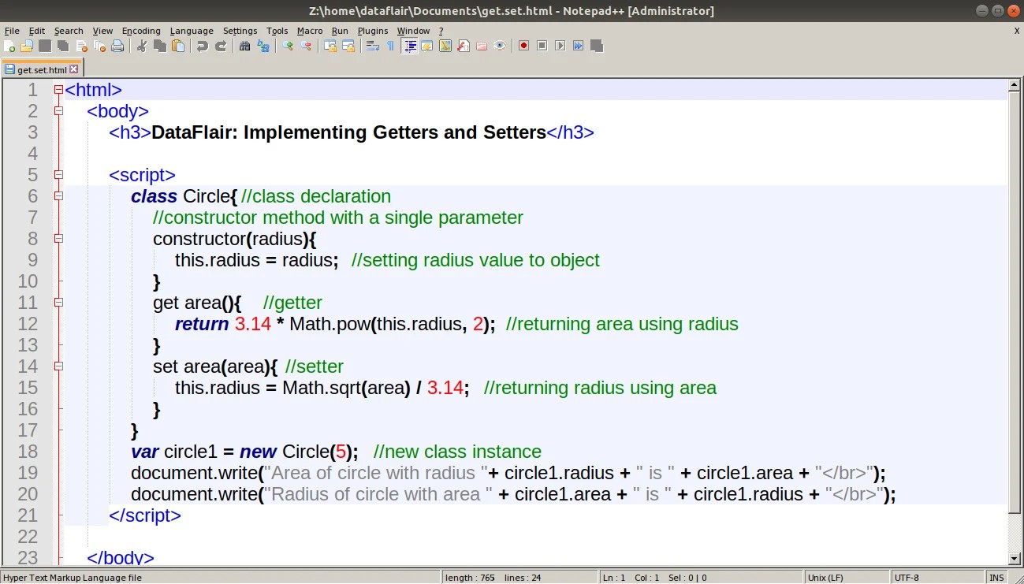Screen dimensions: 1024x584
Task: Start macro recording with red dot icon
Action: [523, 46]
